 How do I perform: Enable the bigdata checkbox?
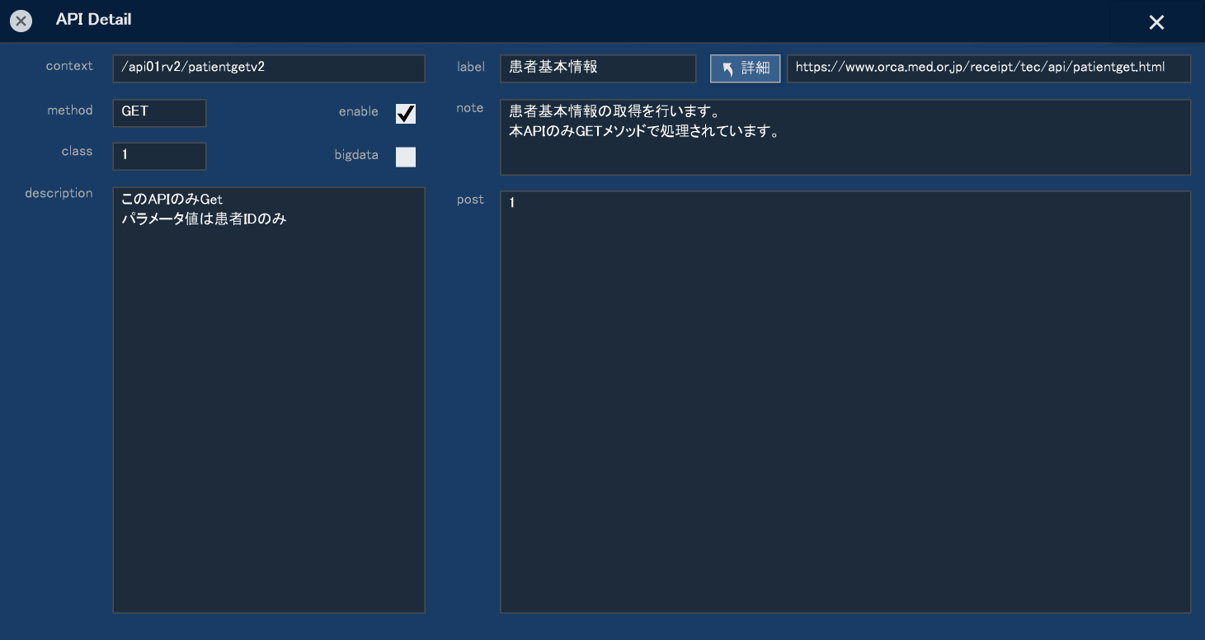point(405,157)
